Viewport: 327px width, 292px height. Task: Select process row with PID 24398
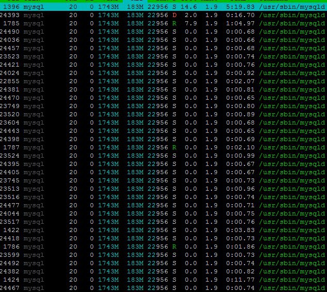(163, 139)
